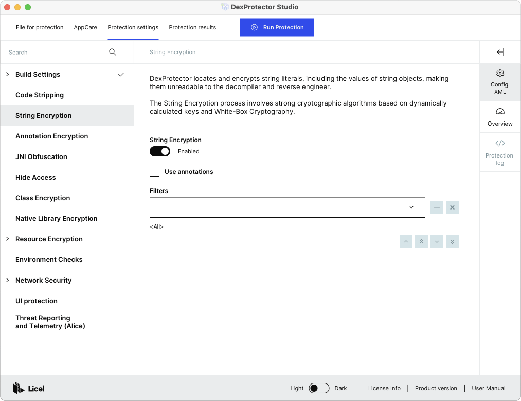The image size is (521, 401).
Task: Open License Info
Action: (384, 388)
